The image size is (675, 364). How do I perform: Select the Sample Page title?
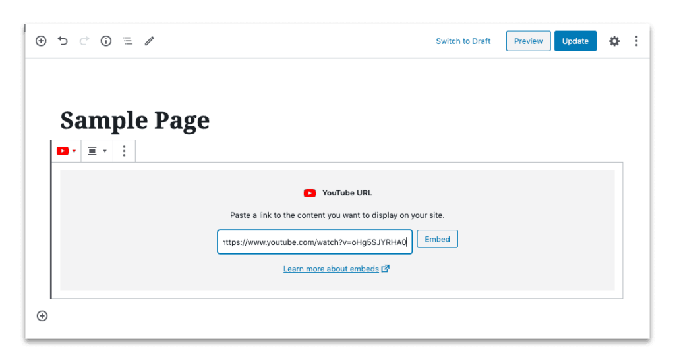[x=134, y=120]
